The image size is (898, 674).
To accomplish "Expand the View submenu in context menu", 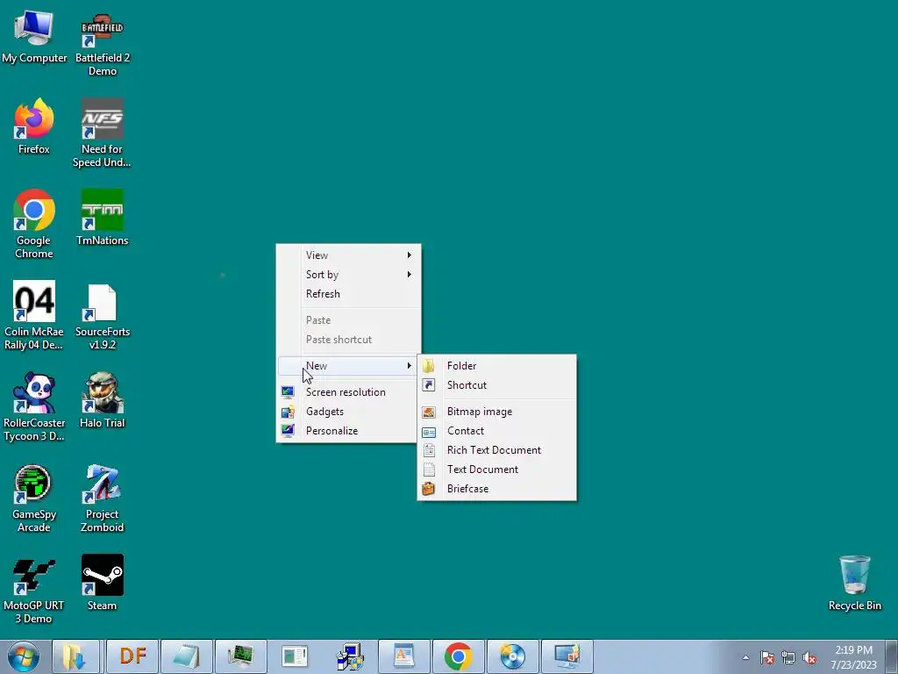I will pyautogui.click(x=349, y=255).
